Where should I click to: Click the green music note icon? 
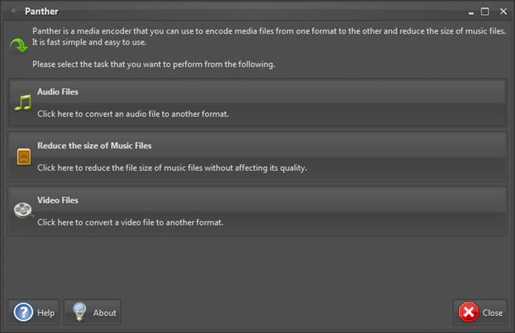[23, 103]
